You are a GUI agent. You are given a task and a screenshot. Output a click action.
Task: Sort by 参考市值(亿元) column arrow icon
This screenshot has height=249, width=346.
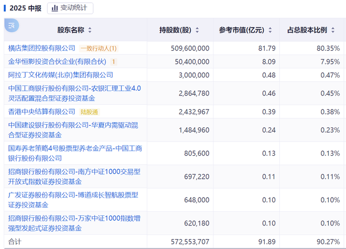[270, 30]
